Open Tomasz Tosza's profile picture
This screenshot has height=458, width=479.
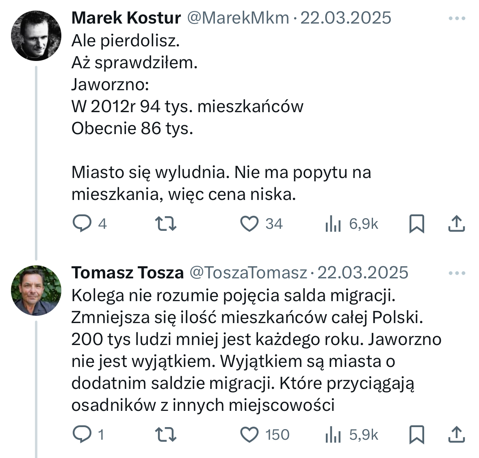36,291
